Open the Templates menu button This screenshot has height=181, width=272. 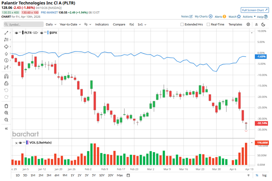point(235,25)
